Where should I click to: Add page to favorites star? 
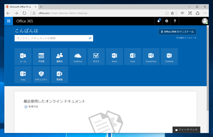[173, 13]
